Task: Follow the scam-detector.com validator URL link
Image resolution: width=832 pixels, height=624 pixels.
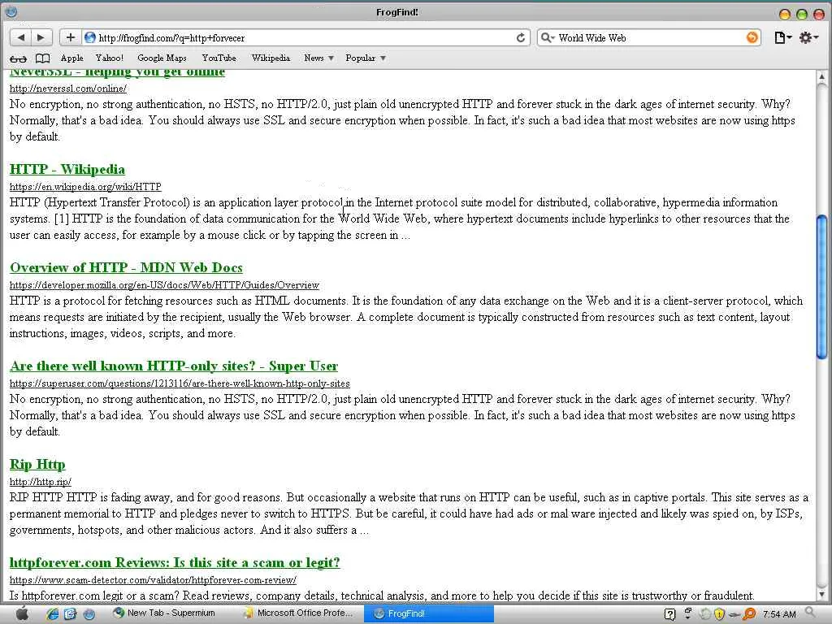Action: (153, 580)
